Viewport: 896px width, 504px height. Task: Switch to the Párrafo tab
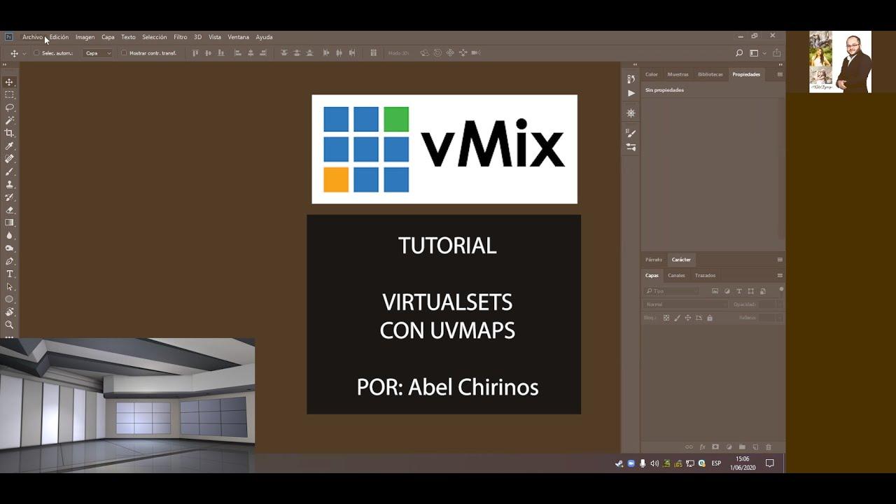(654, 260)
